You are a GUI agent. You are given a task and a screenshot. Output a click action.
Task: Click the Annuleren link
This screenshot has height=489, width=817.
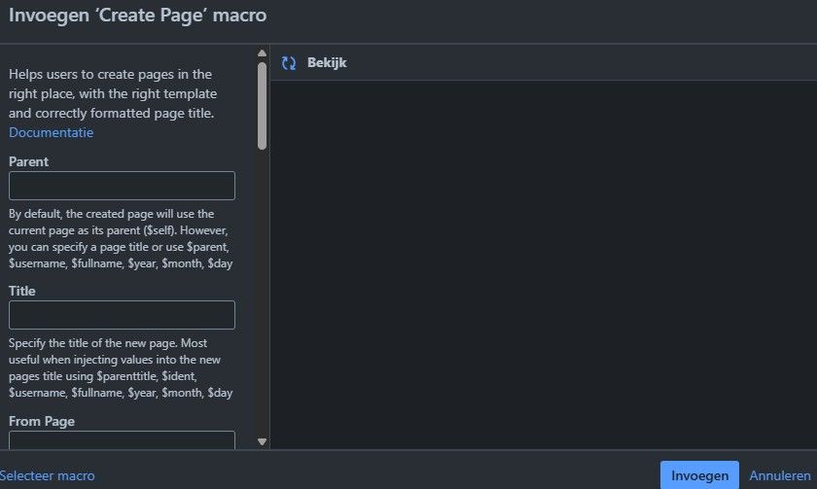click(779, 475)
